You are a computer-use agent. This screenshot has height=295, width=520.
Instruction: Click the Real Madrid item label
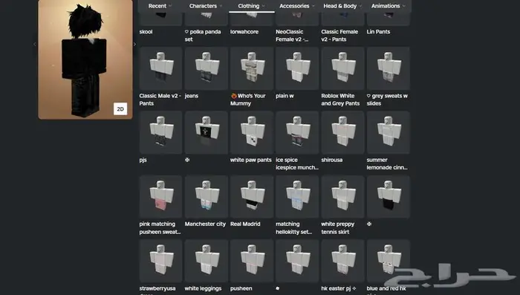245,224
